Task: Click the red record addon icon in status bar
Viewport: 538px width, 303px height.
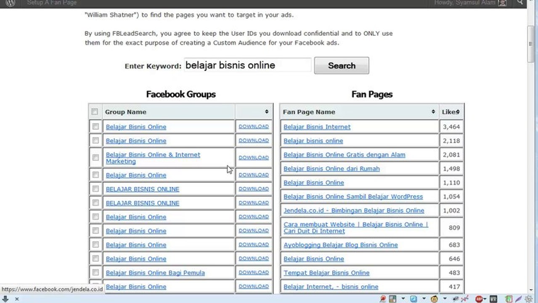Action: [383, 299]
